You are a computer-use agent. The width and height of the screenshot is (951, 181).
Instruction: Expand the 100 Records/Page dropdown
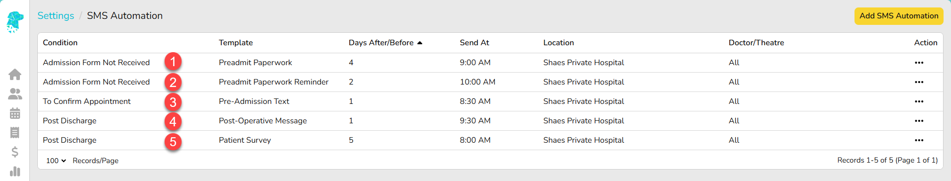tap(56, 161)
